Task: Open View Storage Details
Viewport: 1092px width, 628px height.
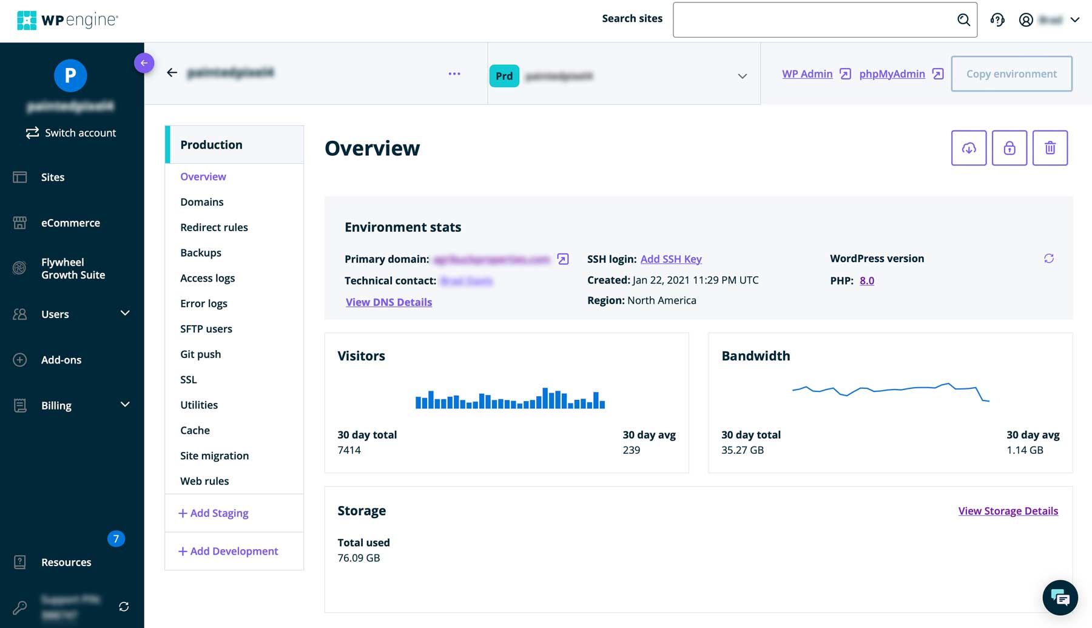Action: pyautogui.click(x=1008, y=510)
